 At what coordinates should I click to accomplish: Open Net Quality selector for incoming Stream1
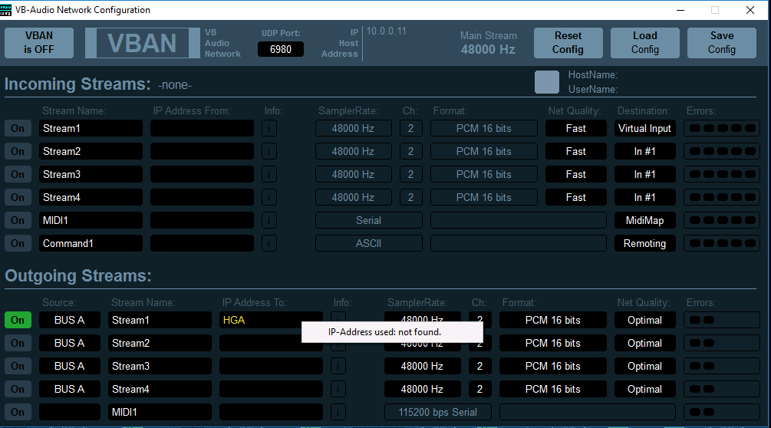576,128
